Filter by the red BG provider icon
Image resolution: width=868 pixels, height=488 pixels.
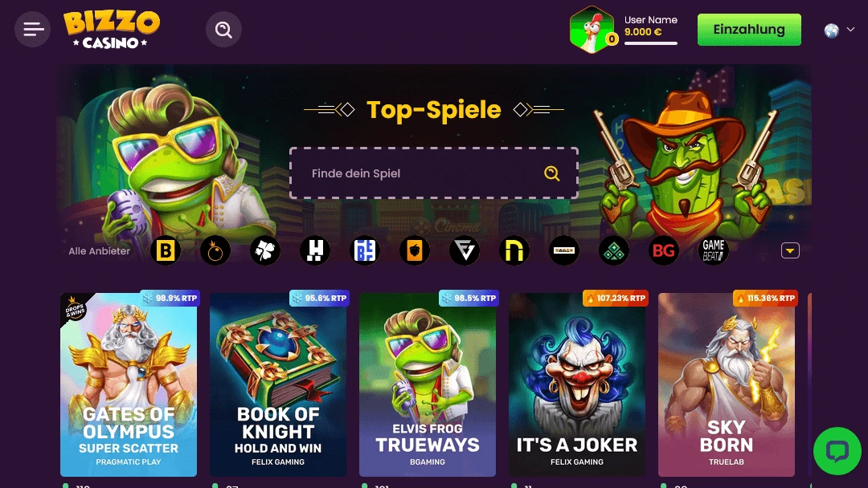tap(664, 250)
